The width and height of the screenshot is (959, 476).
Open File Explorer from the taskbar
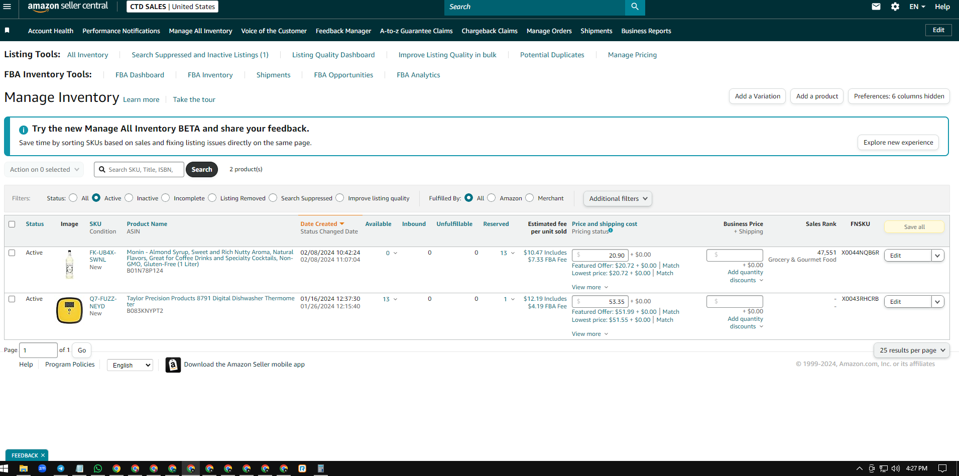tap(23, 468)
